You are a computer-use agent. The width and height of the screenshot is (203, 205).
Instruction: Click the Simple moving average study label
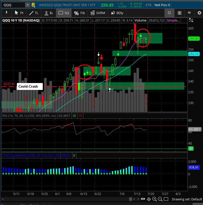[x=173, y=20]
